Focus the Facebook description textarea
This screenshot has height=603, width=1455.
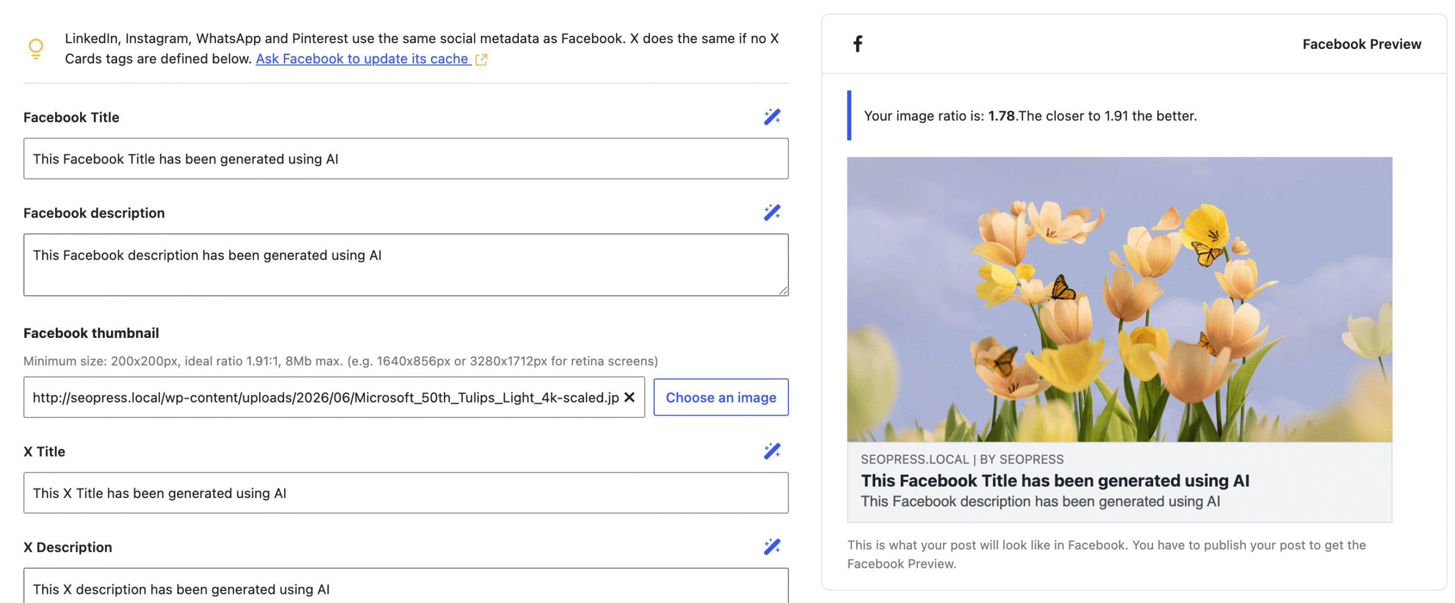pos(406,265)
